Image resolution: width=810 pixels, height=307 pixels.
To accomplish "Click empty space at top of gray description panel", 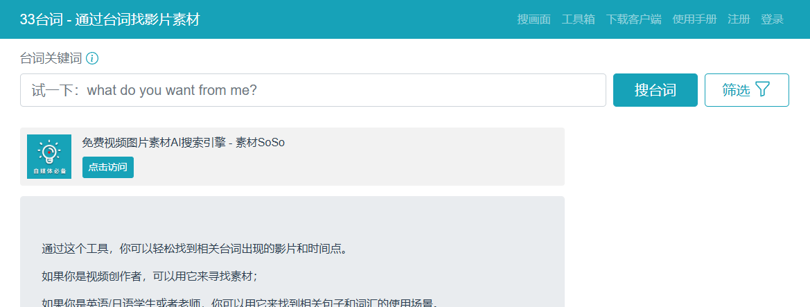I will [x=292, y=215].
